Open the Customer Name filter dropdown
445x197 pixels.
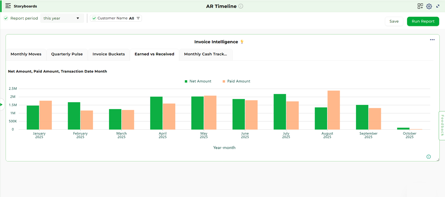[x=138, y=18]
